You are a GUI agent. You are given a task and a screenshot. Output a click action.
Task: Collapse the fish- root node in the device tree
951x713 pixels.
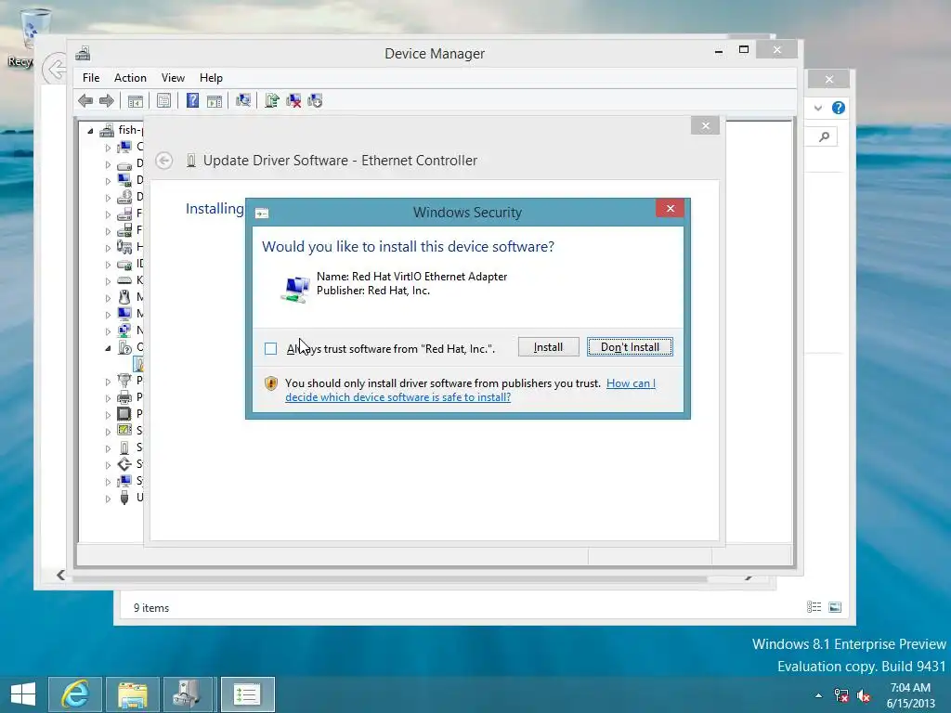point(90,130)
